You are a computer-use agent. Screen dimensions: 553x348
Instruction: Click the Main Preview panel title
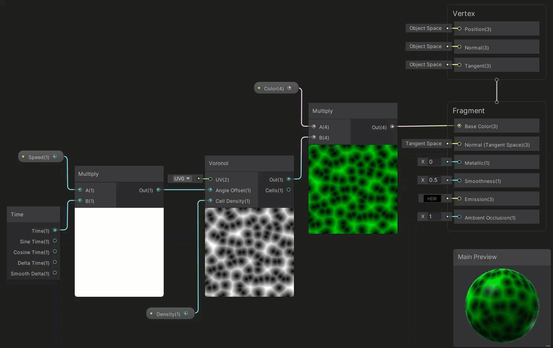[477, 257]
